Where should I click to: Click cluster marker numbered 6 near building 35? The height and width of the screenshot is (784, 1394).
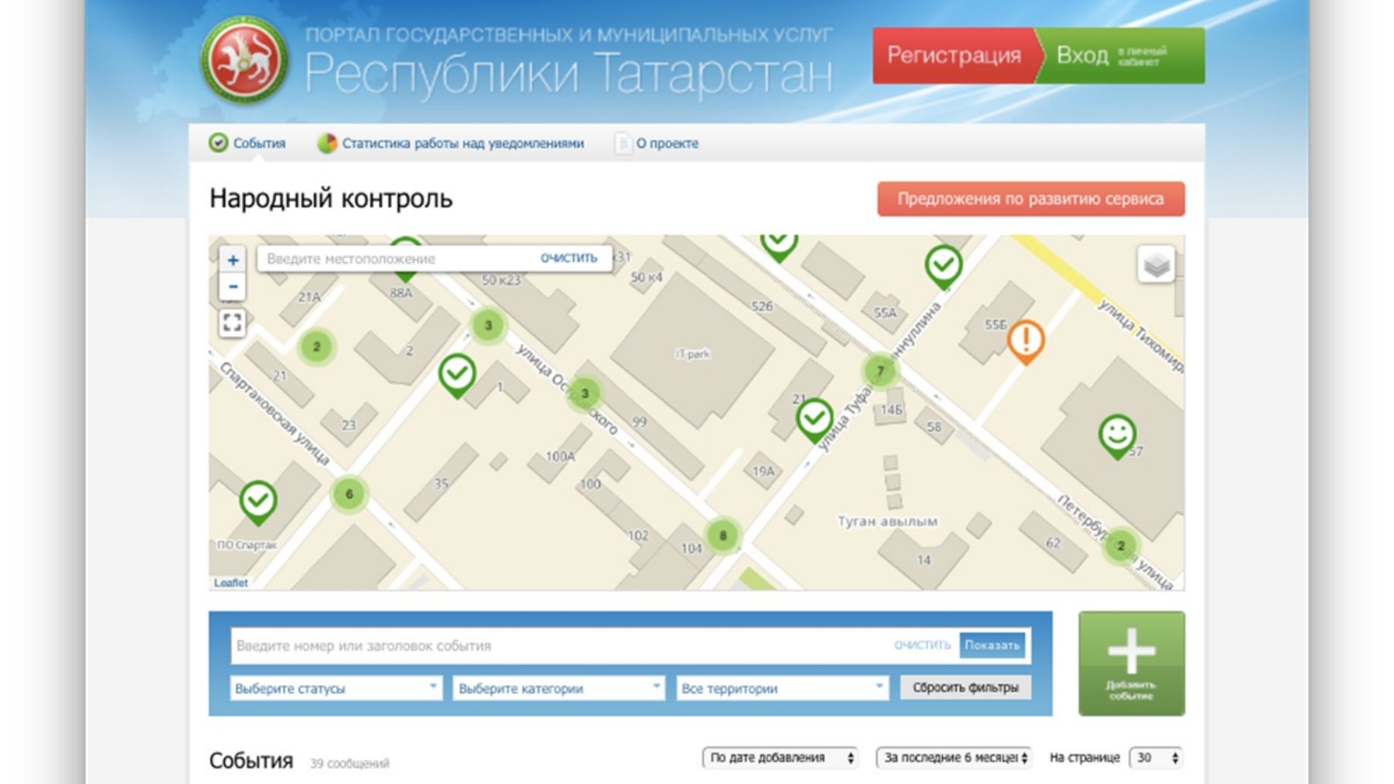point(349,493)
